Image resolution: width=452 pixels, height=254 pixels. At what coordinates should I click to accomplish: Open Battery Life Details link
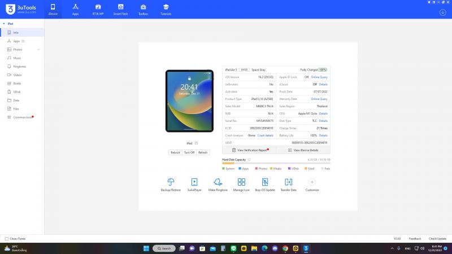(x=323, y=135)
